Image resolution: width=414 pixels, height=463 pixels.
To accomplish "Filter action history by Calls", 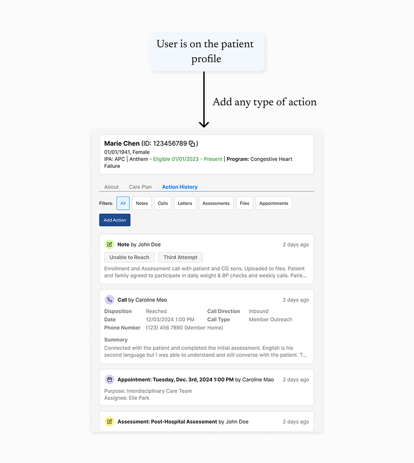I will (163, 203).
